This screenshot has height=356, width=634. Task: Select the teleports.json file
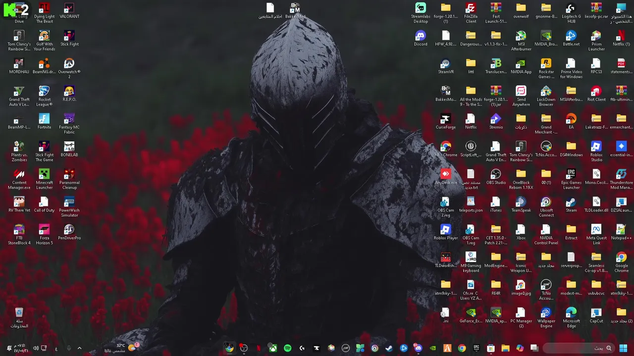coord(471,205)
